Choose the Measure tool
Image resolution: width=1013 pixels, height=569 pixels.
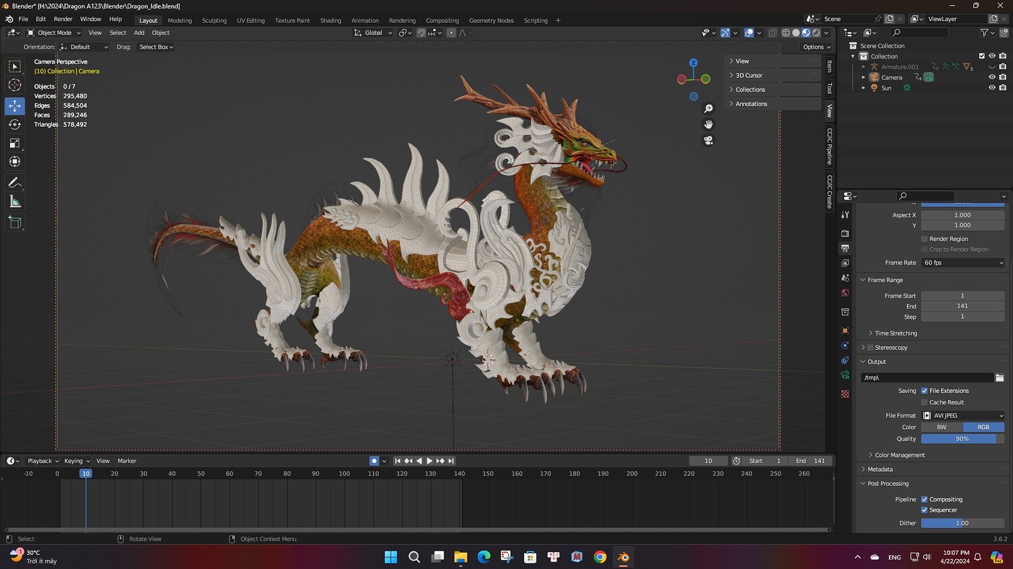click(x=15, y=202)
